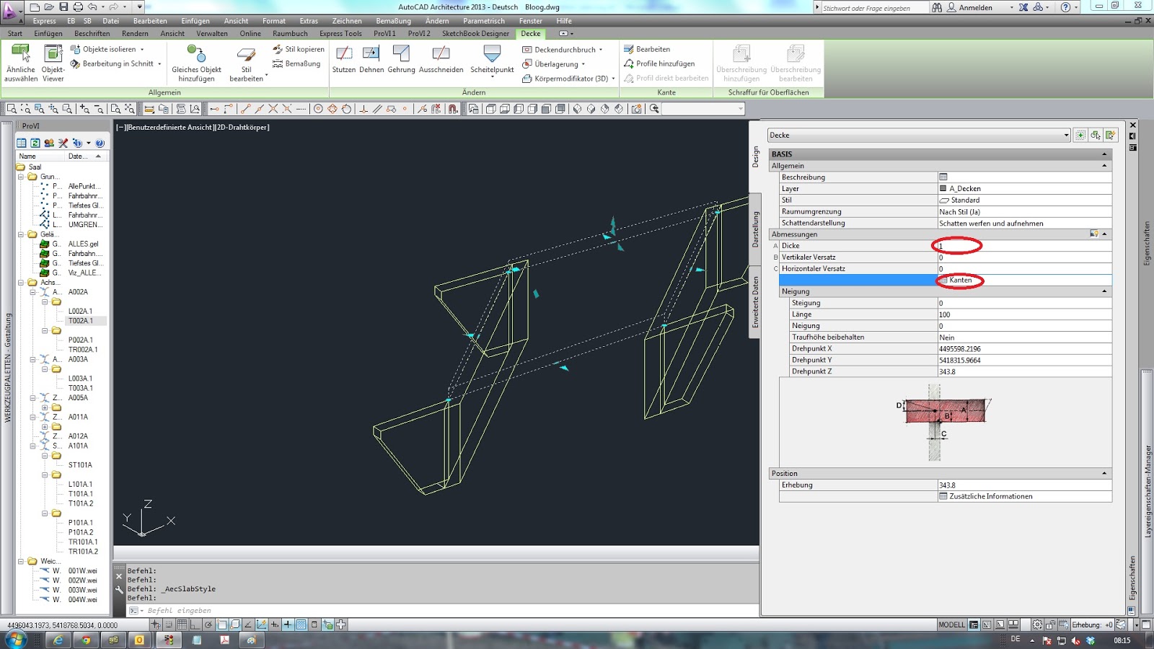Screen dimensions: 1154x649
Task: Open the Zeichnen menu
Action: coord(346,21)
